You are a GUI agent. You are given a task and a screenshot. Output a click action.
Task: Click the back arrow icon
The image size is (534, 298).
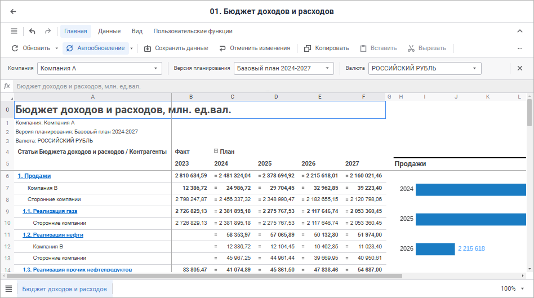click(13, 11)
